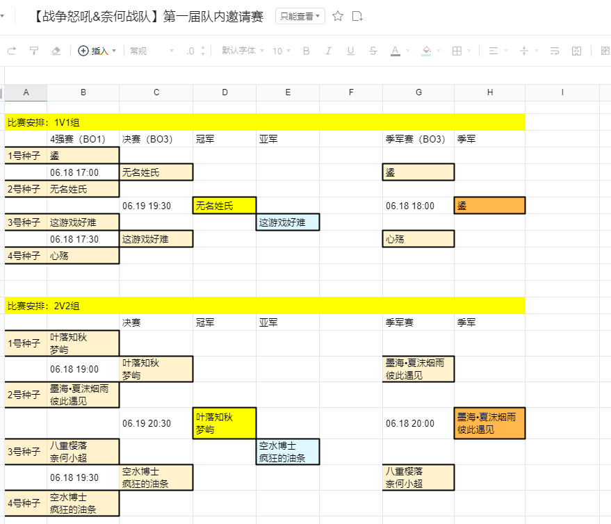Select the orange third-place cell 鎏

[x=490, y=206]
